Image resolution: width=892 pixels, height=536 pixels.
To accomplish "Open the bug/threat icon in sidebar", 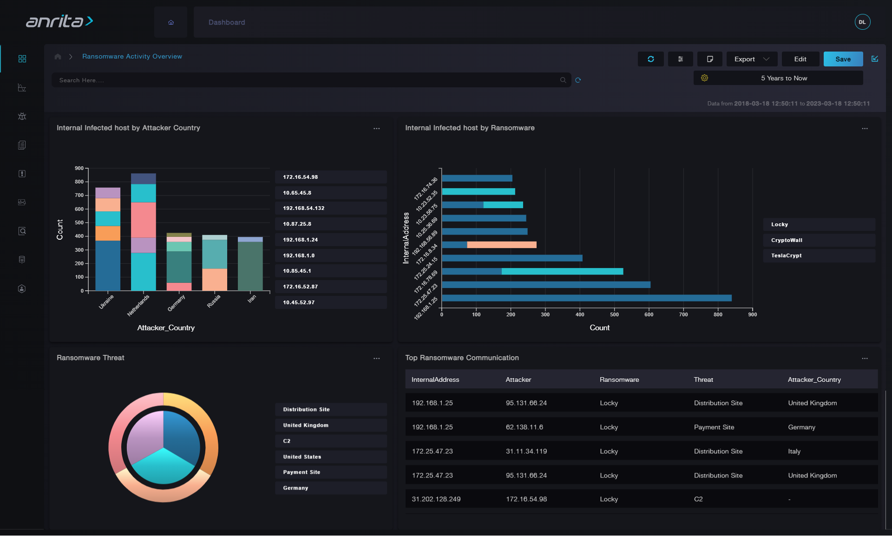I will coord(22,116).
